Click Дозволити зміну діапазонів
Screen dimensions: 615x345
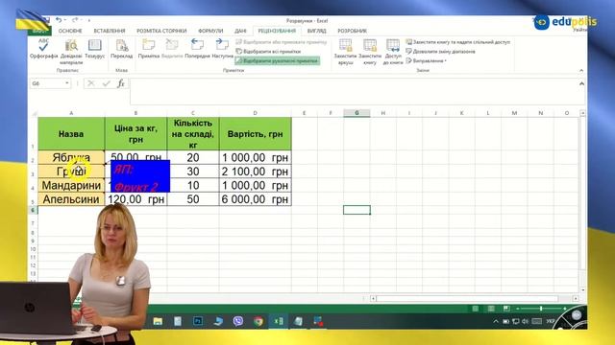(440, 51)
